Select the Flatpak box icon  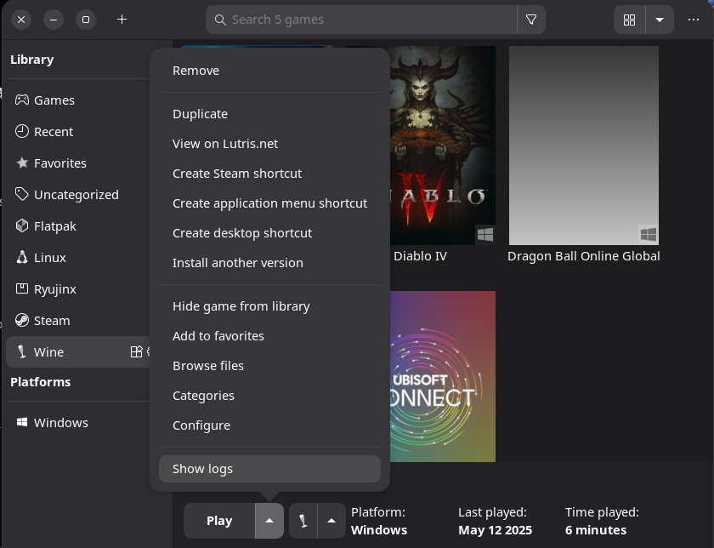(x=22, y=225)
